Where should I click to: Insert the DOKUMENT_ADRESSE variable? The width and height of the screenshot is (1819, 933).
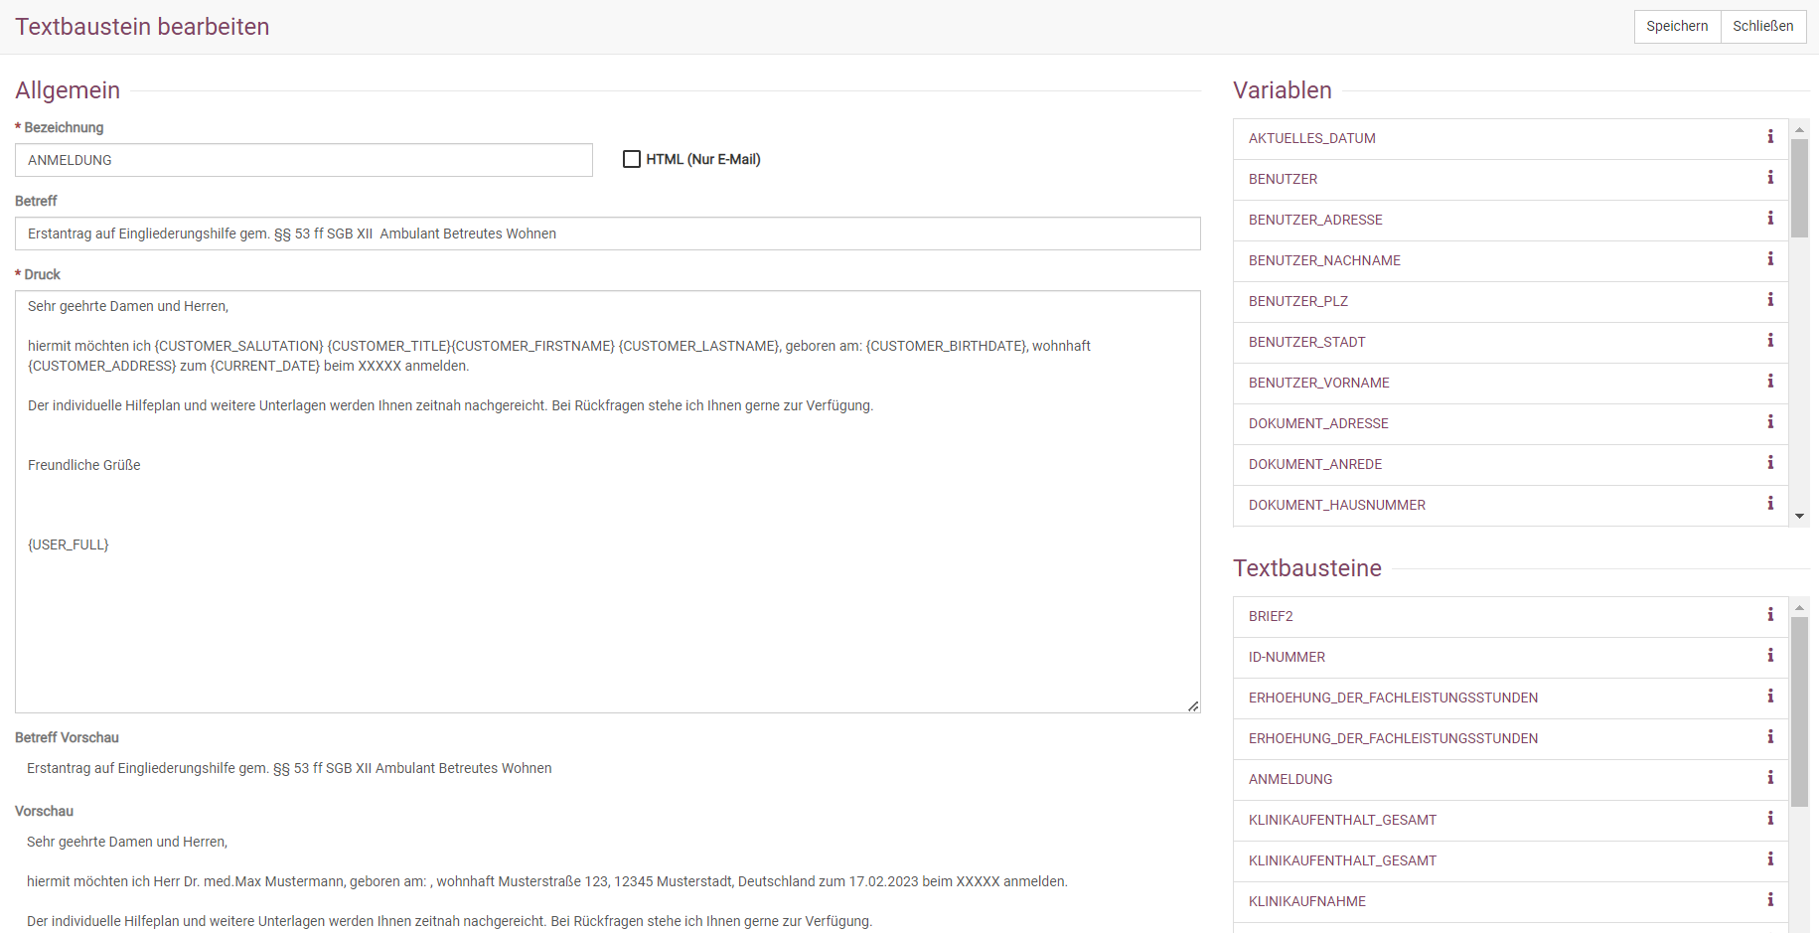point(1318,423)
